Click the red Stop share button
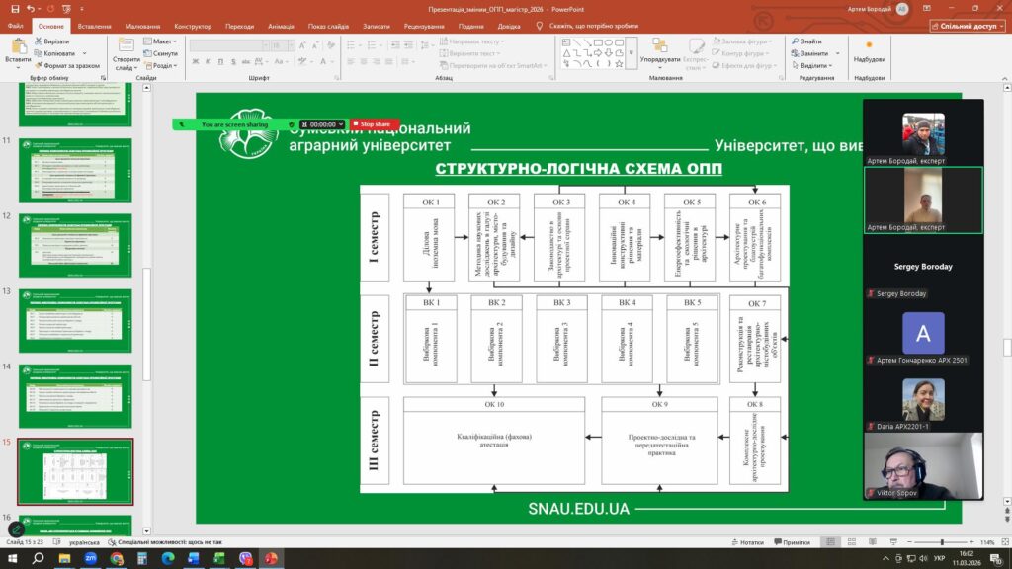Viewport: 1012px width, 569px height. click(375, 124)
